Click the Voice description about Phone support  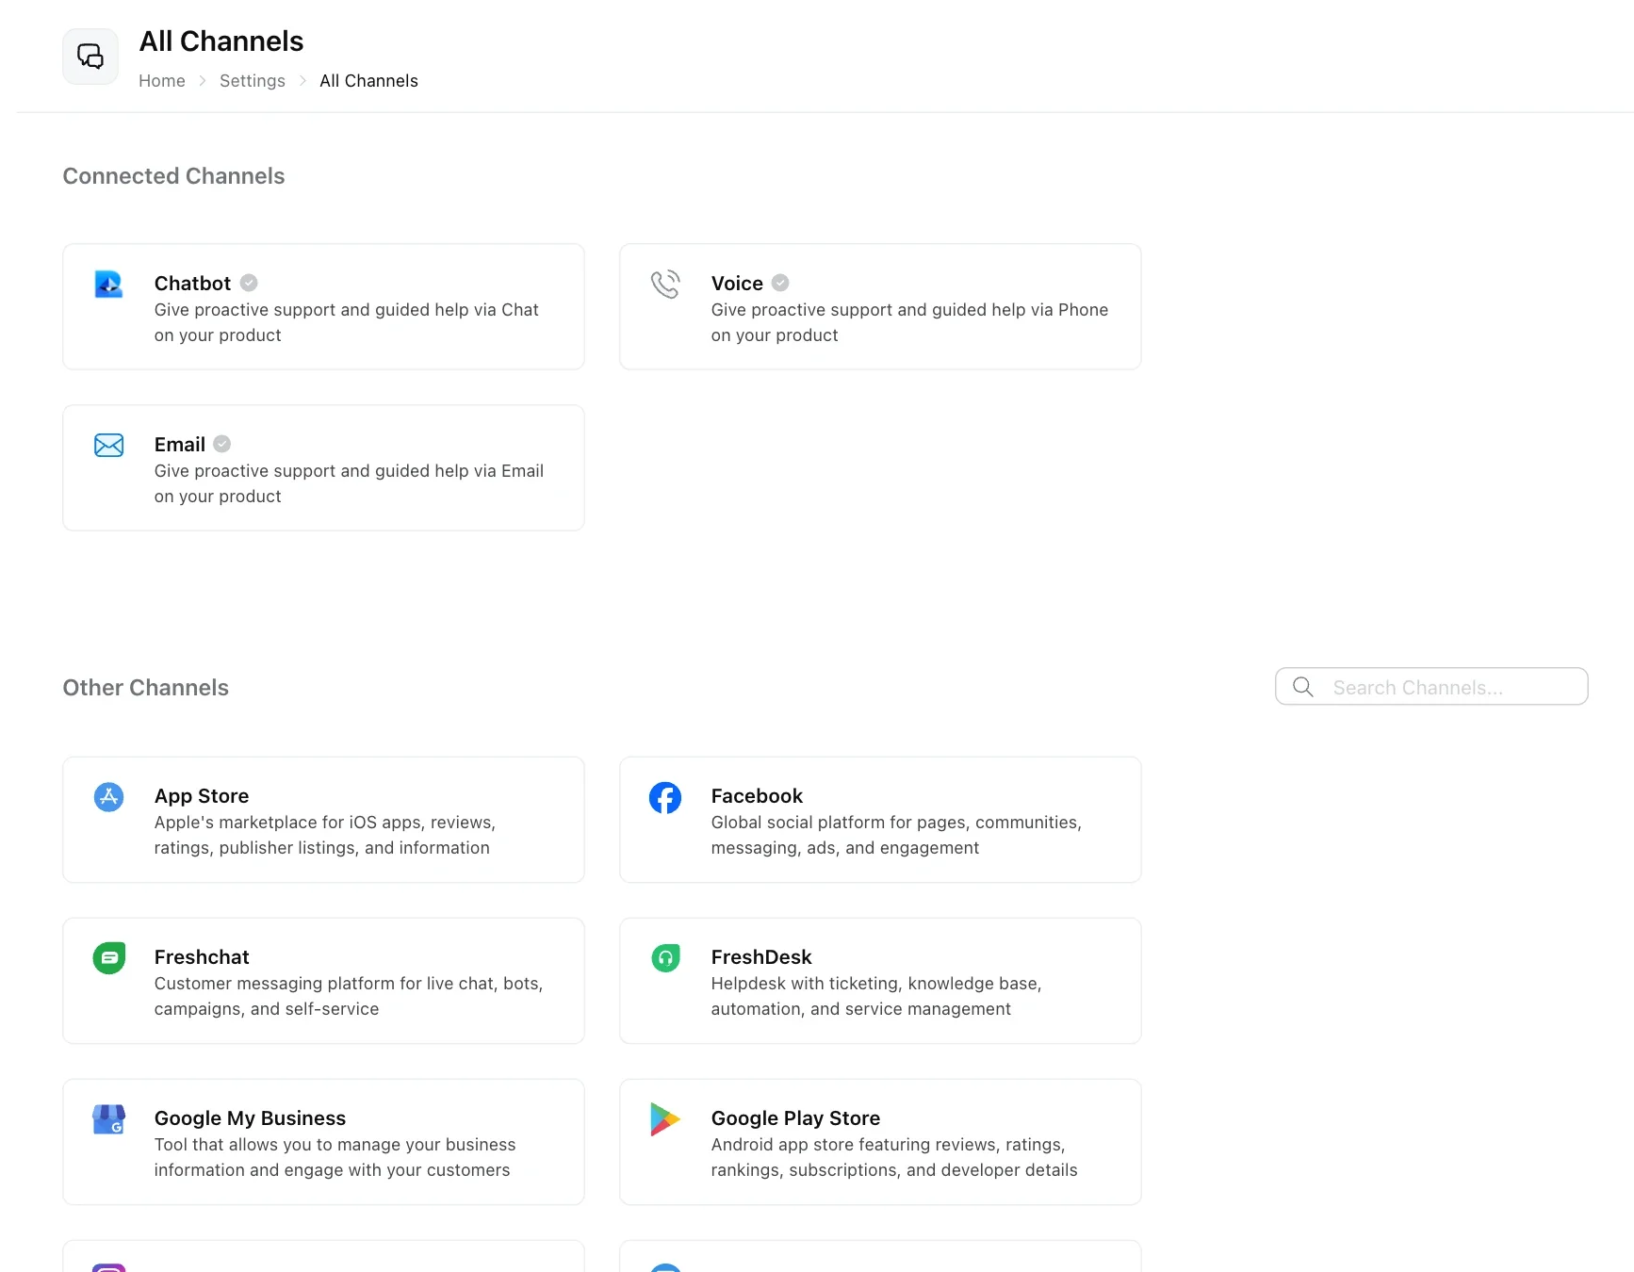pos(909,322)
